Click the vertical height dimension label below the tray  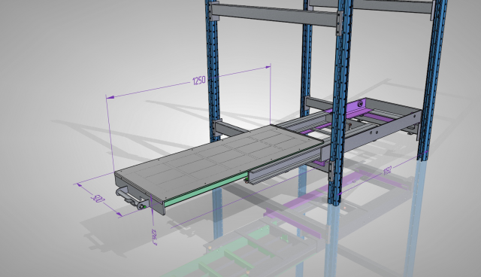154,236
